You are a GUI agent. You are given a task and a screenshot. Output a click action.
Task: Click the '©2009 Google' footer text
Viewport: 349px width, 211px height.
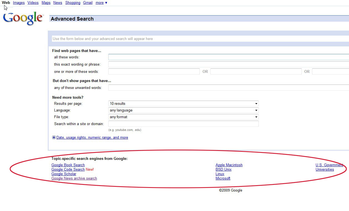pyautogui.click(x=231, y=190)
